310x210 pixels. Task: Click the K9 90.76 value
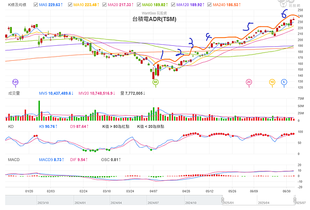click(48, 127)
